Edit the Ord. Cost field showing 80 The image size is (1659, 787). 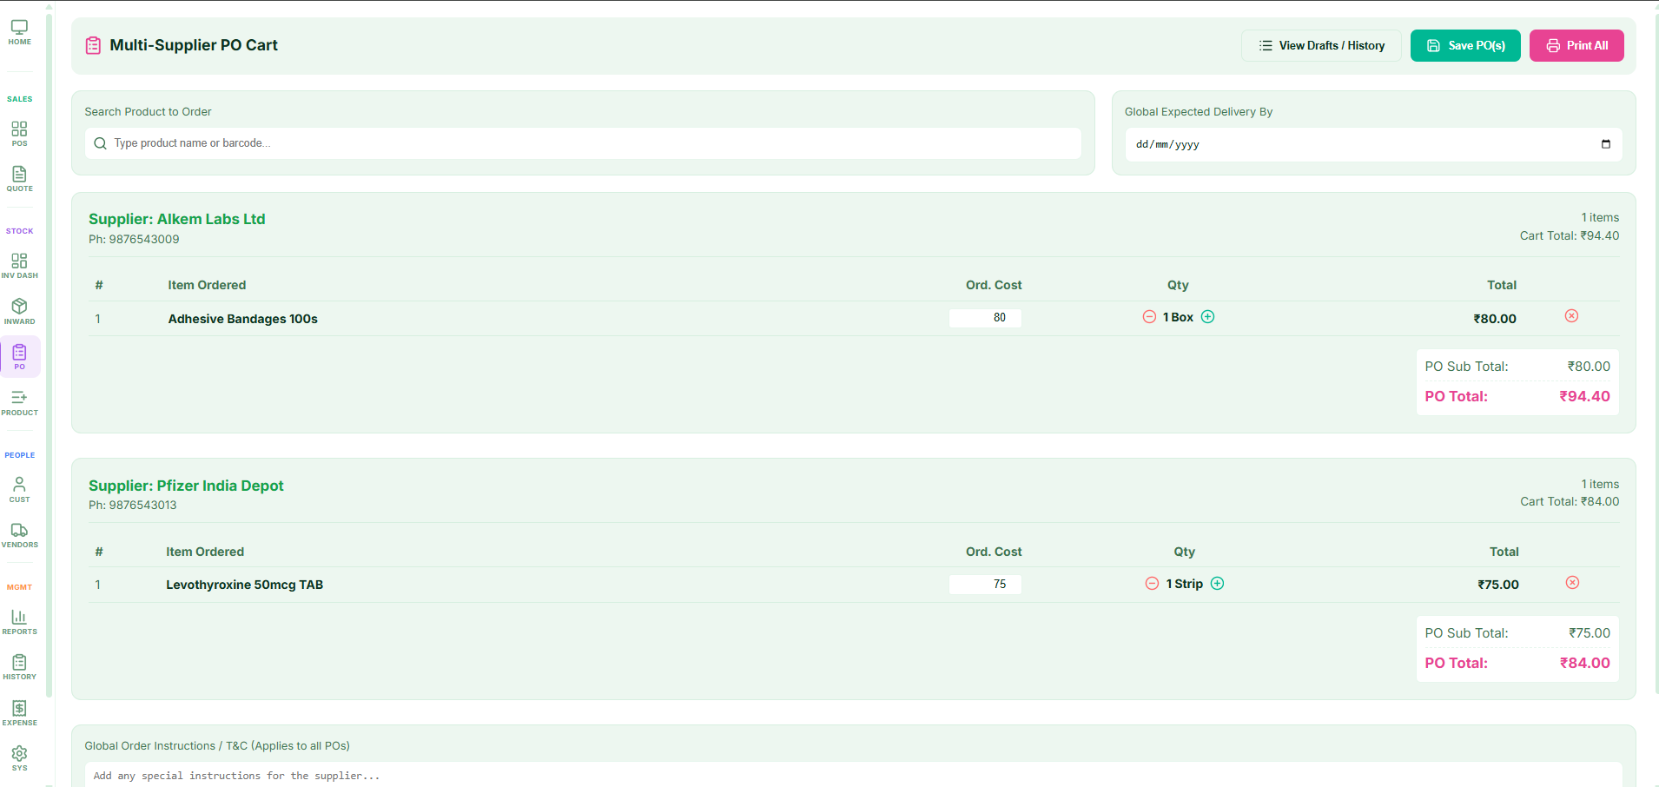pyautogui.click(x=985, y=318)
